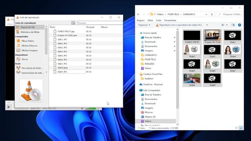Select FUNDO PRETO thumbnail in Explorer
Screen dimensions: 251x141
pyautogui.click(x=192, y=37)
